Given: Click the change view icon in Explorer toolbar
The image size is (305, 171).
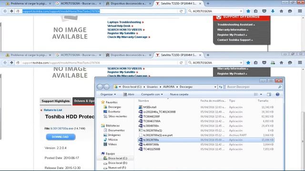Looking at the screenshot, I should [x=256, y=95].
